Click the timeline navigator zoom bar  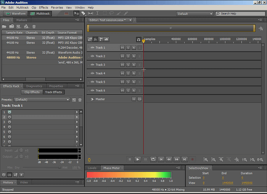[171, 28]
